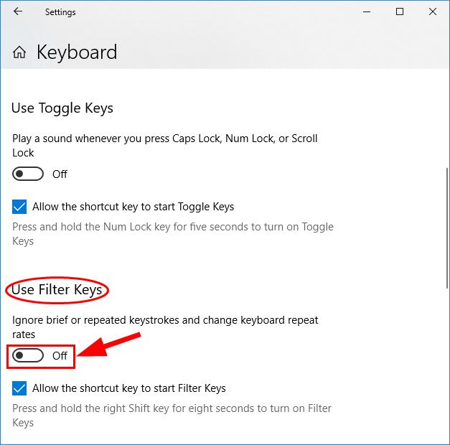Minimize the Settings window

367,11
